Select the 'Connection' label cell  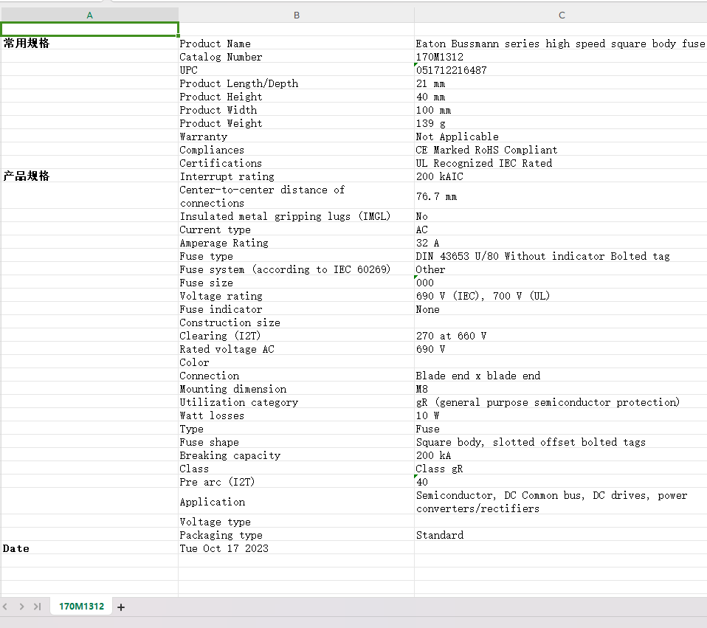pyautogui.click(x=296, y=376)
